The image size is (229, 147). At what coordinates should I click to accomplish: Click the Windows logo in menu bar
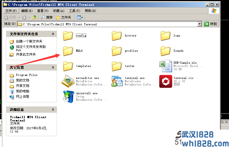pos(214,11)
